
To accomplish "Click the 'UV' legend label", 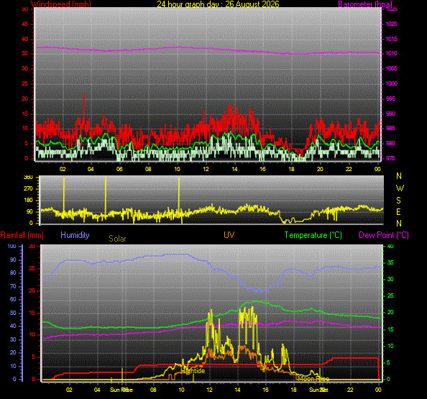I will pos(229,235).
